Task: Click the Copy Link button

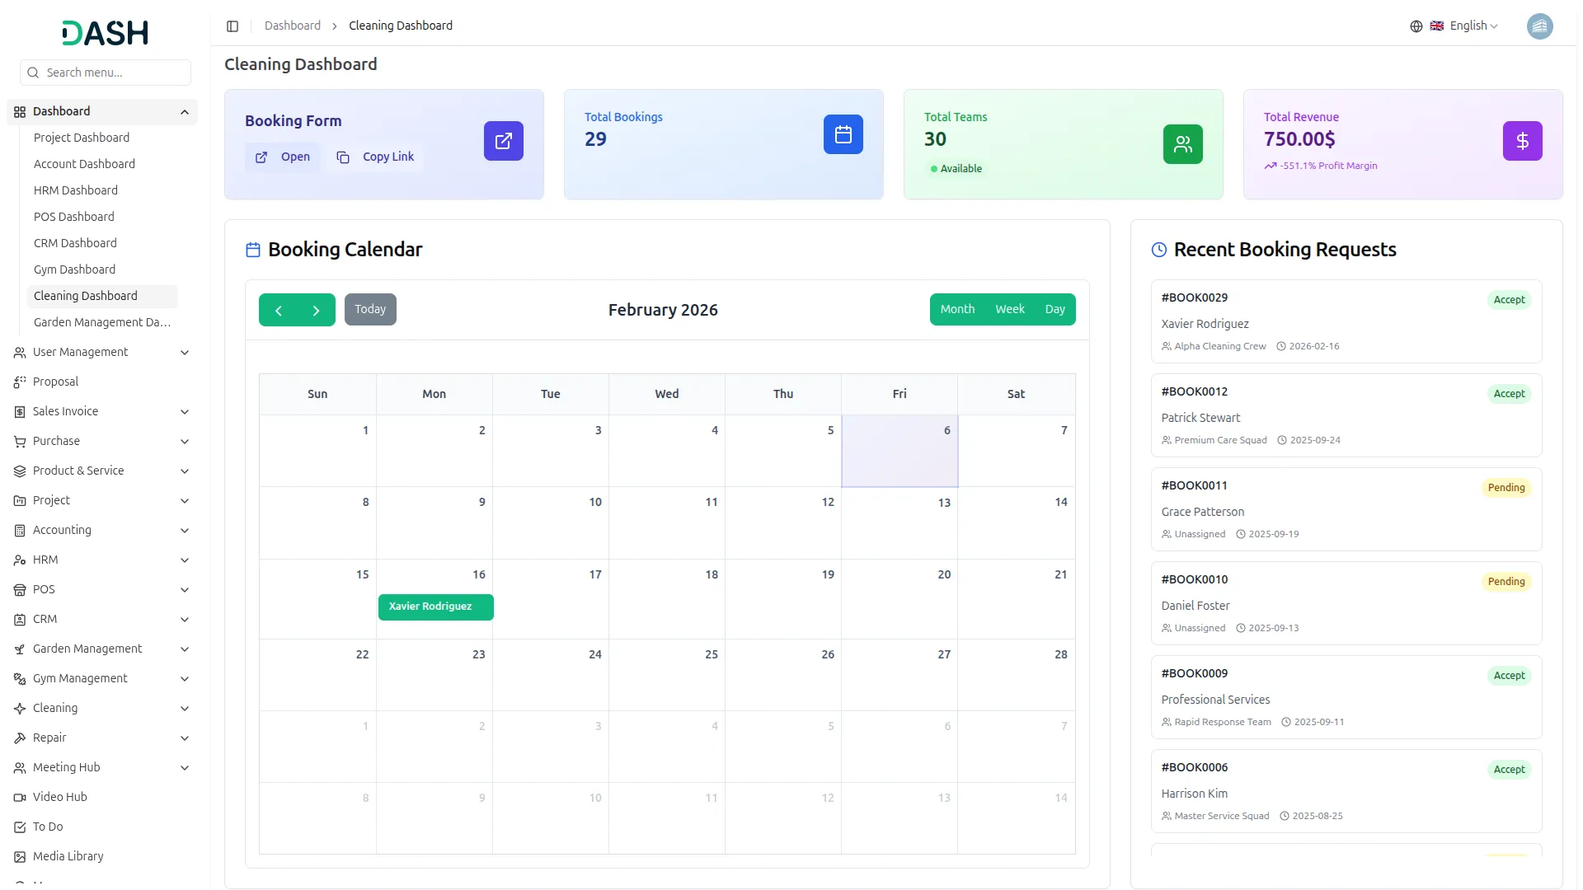Action: (376, 157)
